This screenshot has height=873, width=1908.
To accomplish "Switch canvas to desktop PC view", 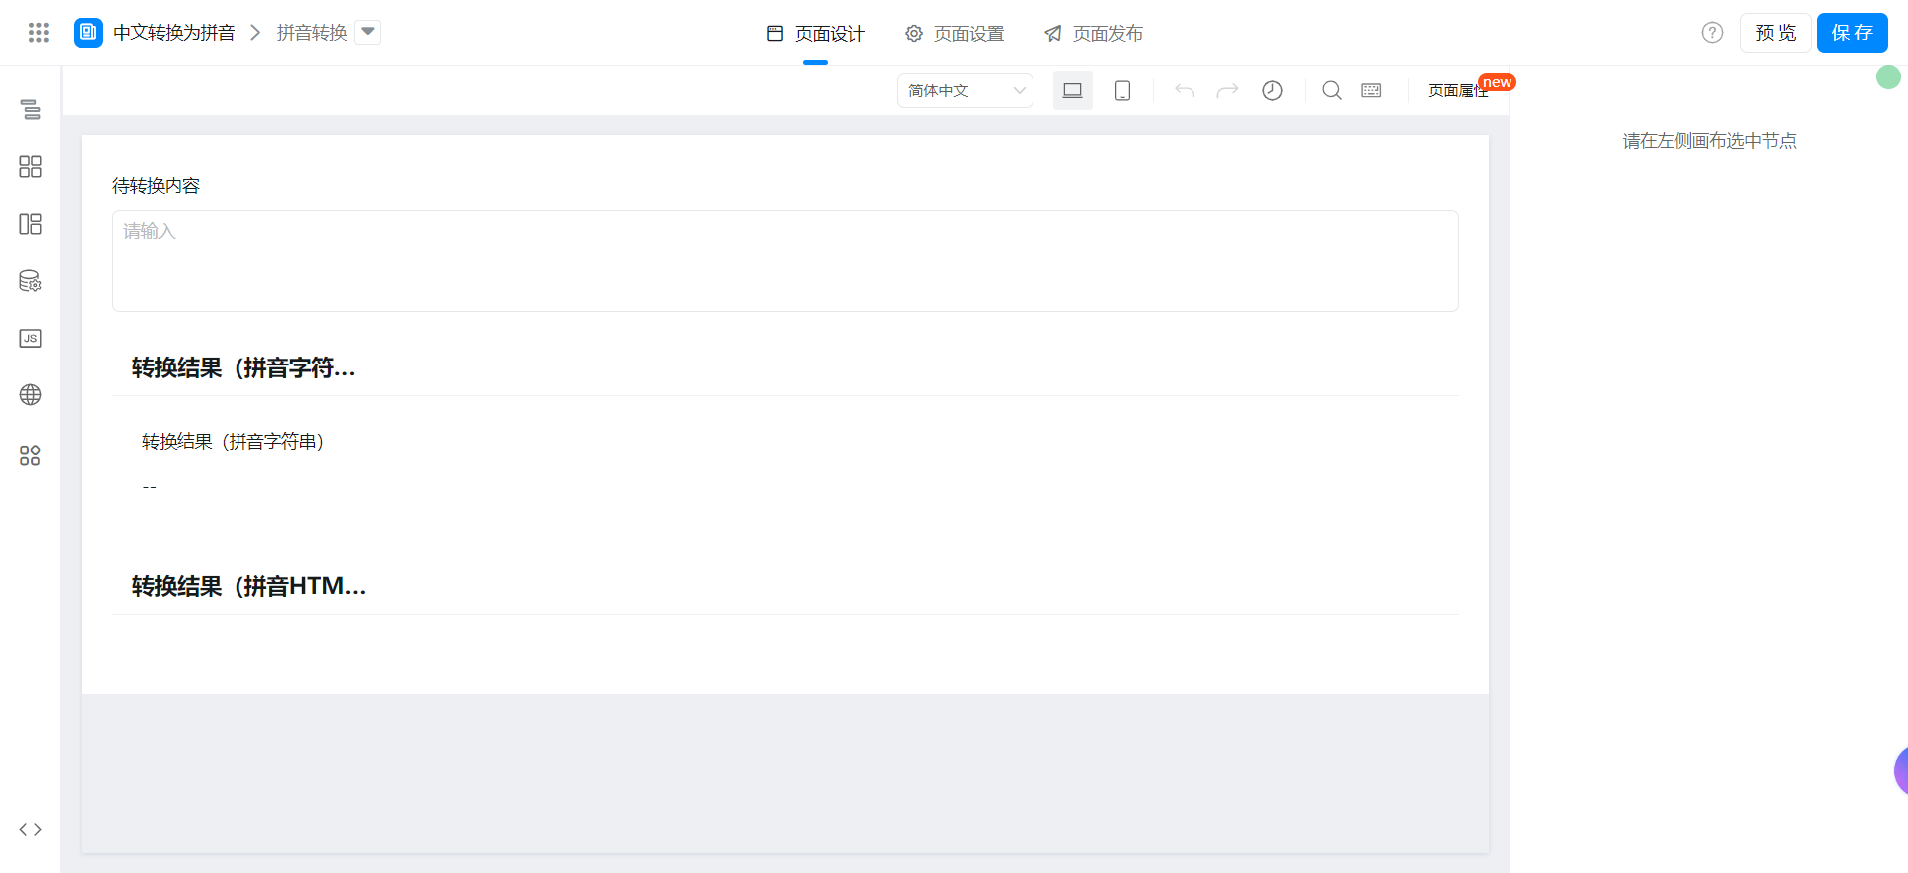I will tap(1072, 91).
